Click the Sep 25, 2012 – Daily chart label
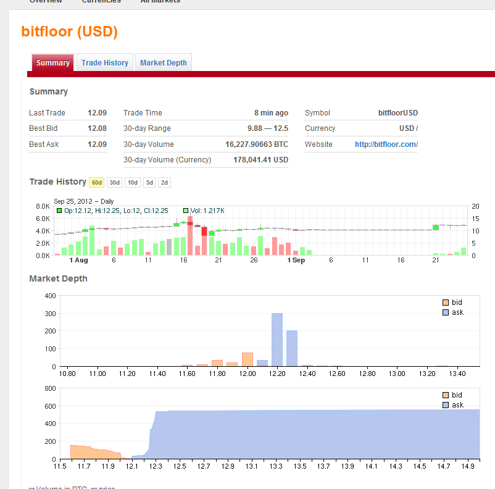The image size is (495, 489). 84,201
